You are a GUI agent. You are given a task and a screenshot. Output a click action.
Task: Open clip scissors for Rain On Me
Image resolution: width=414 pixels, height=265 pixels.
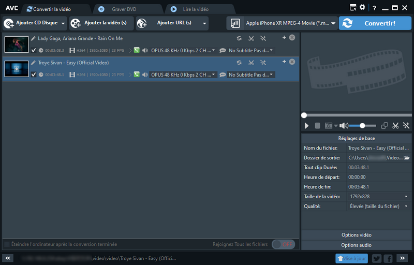[251, 38]
